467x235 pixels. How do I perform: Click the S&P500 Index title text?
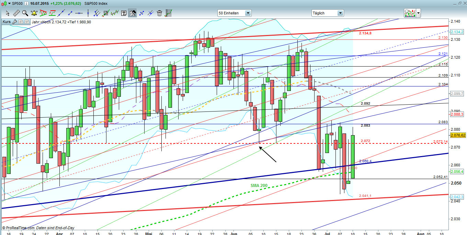[96, 3]
